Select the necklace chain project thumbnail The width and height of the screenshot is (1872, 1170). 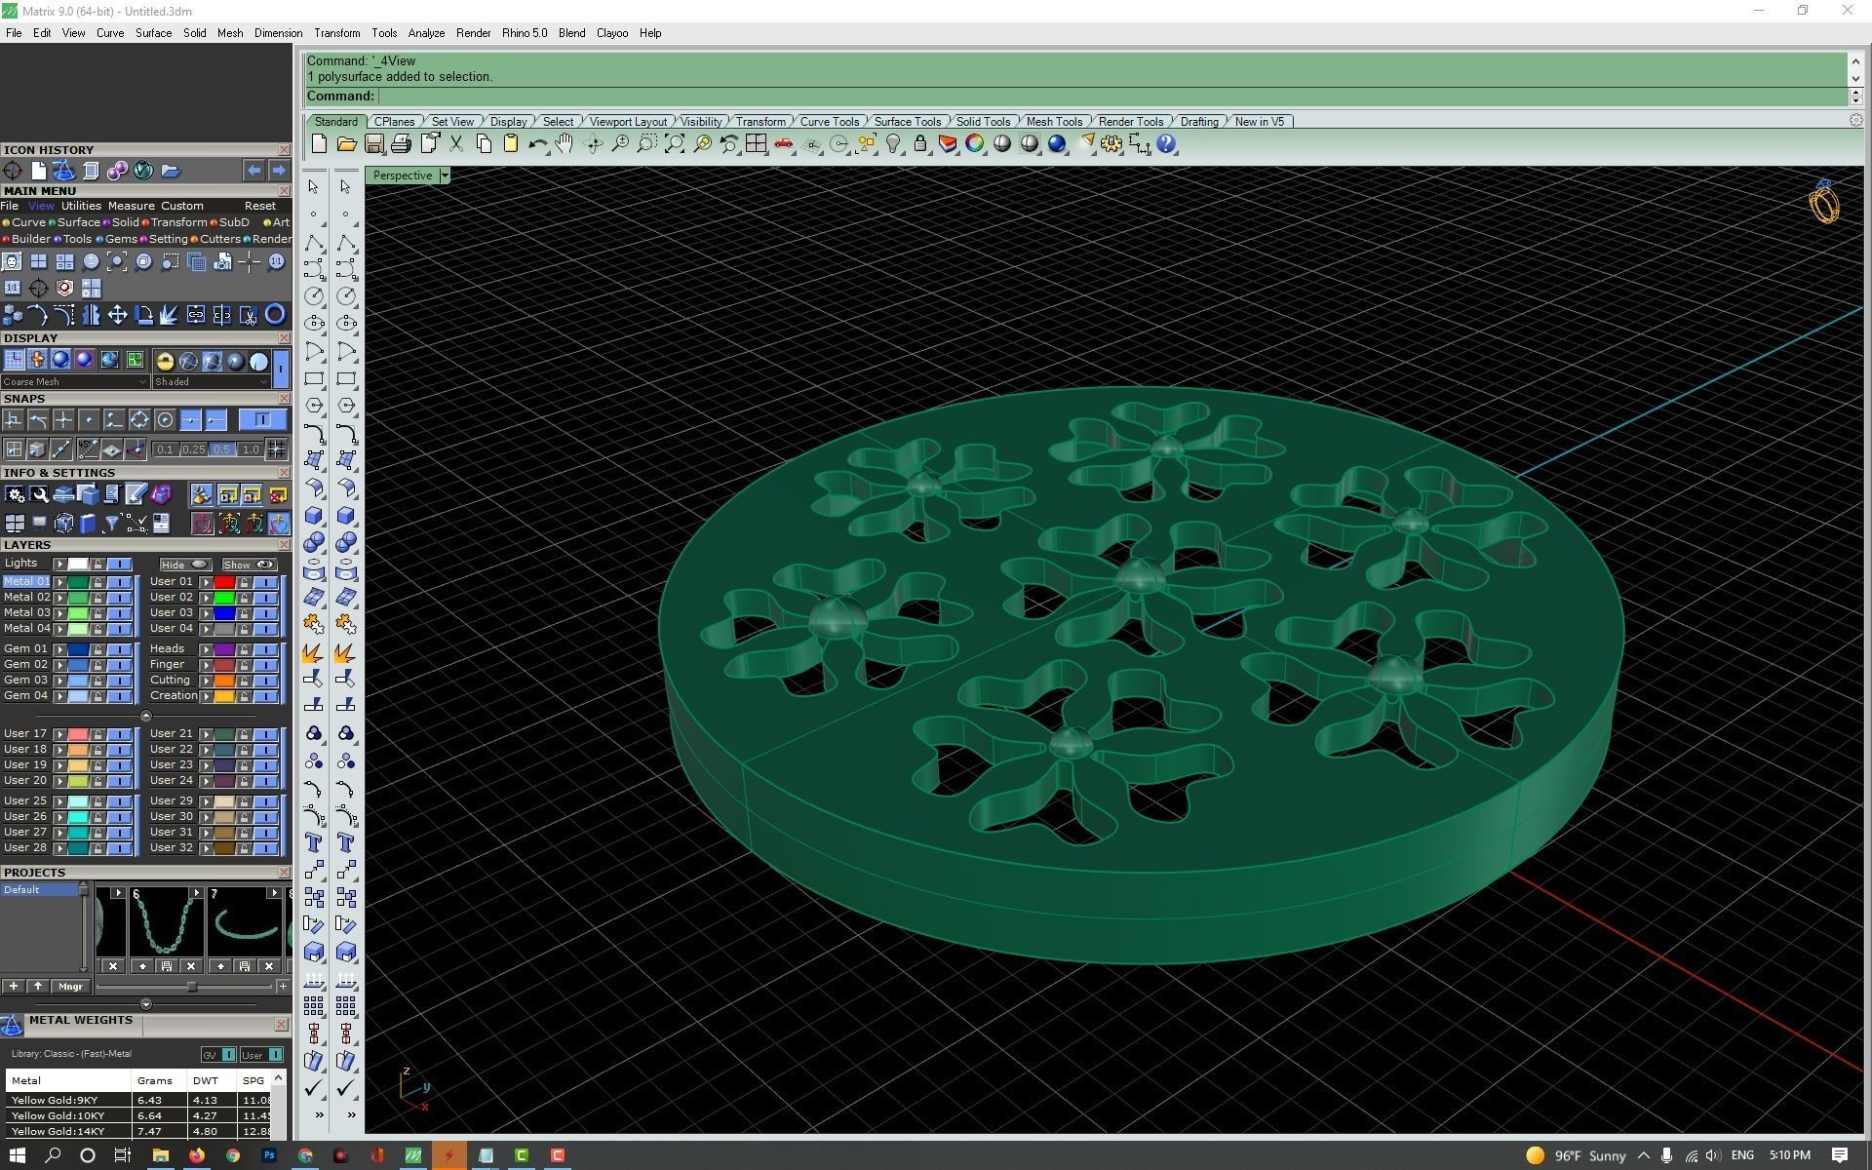[165, 924]
